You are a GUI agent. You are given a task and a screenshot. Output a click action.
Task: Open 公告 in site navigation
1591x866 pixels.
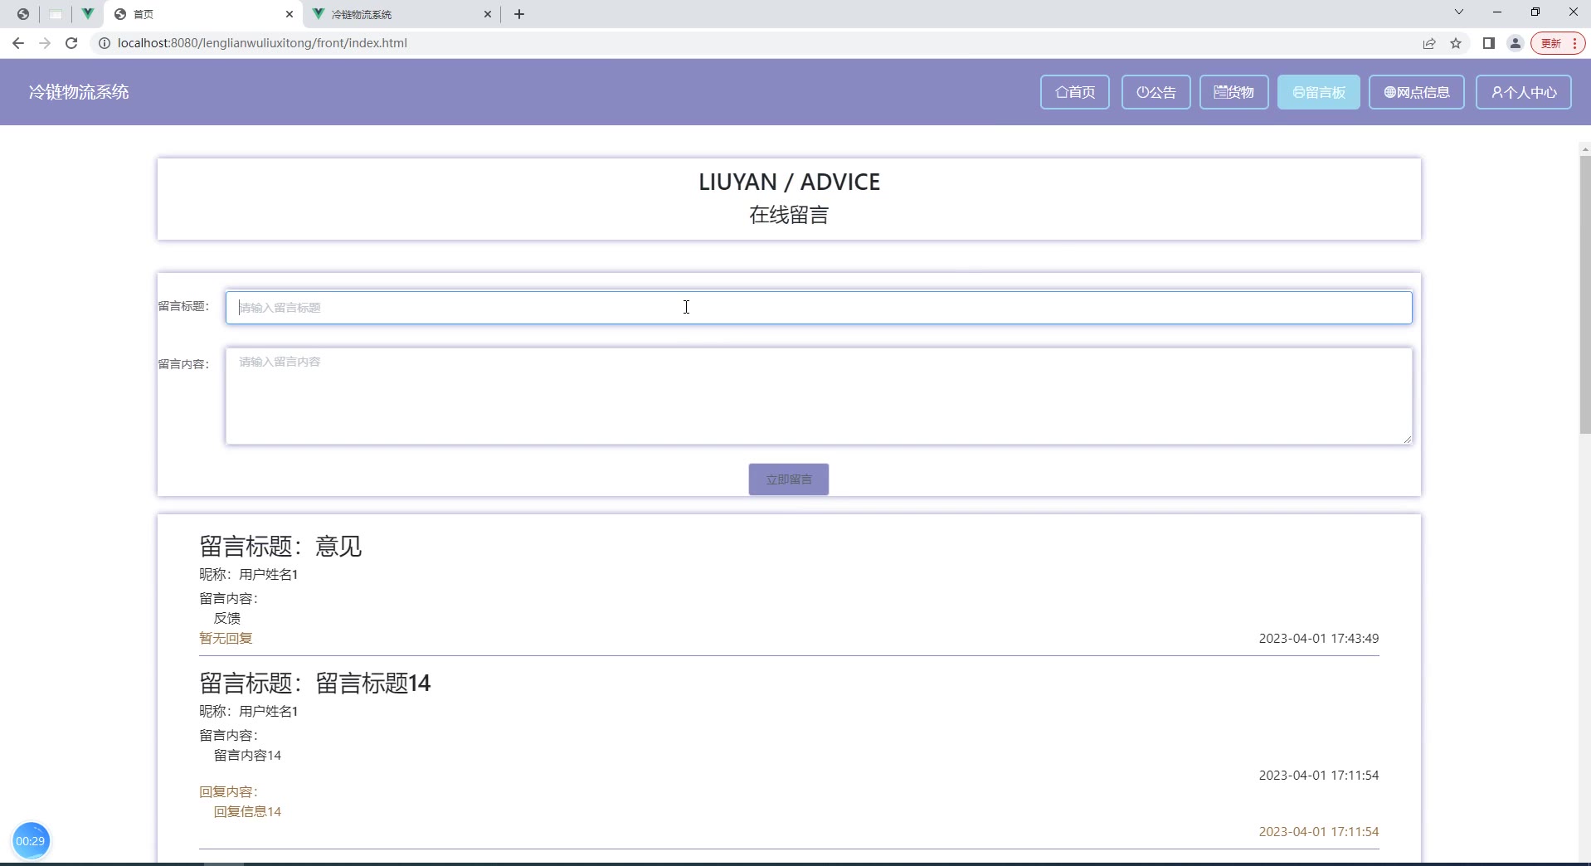tap(1156, 92)
